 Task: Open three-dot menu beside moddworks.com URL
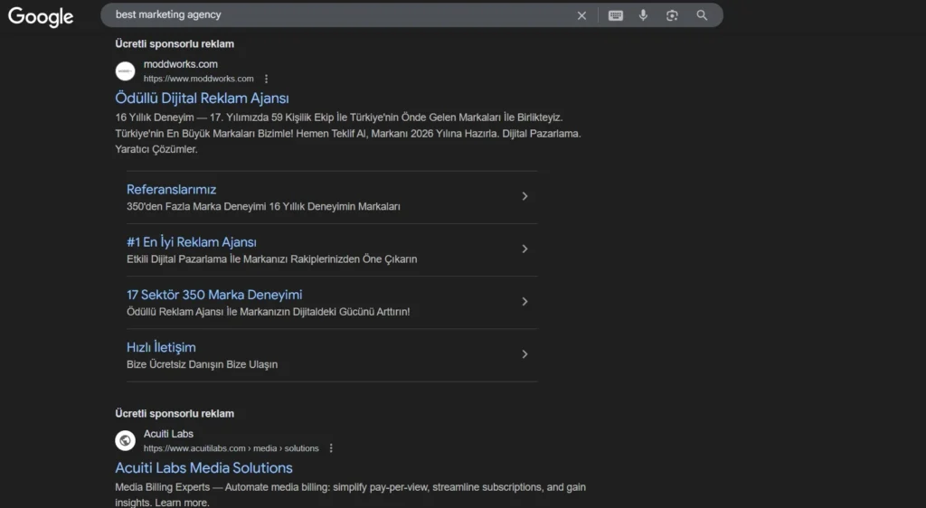[x=267, y=79]
